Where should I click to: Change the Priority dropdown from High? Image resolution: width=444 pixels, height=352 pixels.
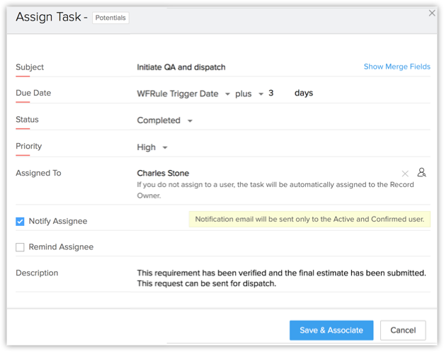pos(152,147)
